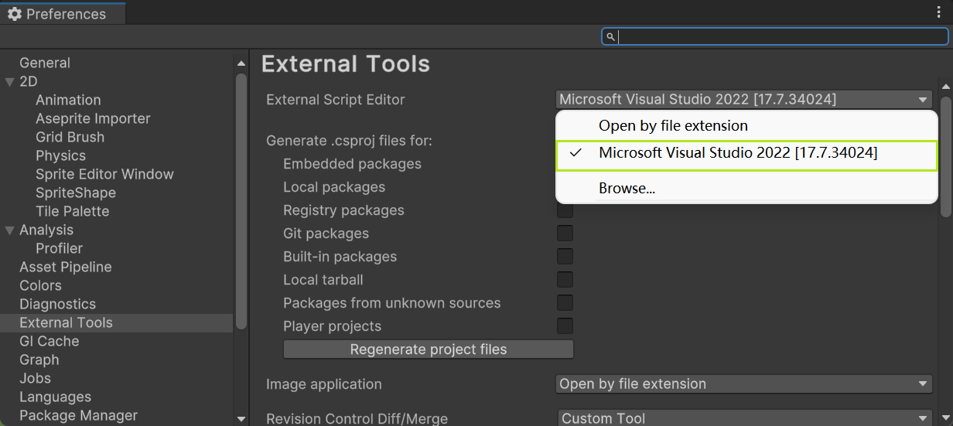Choose Open by file extension option

[746, 125]
